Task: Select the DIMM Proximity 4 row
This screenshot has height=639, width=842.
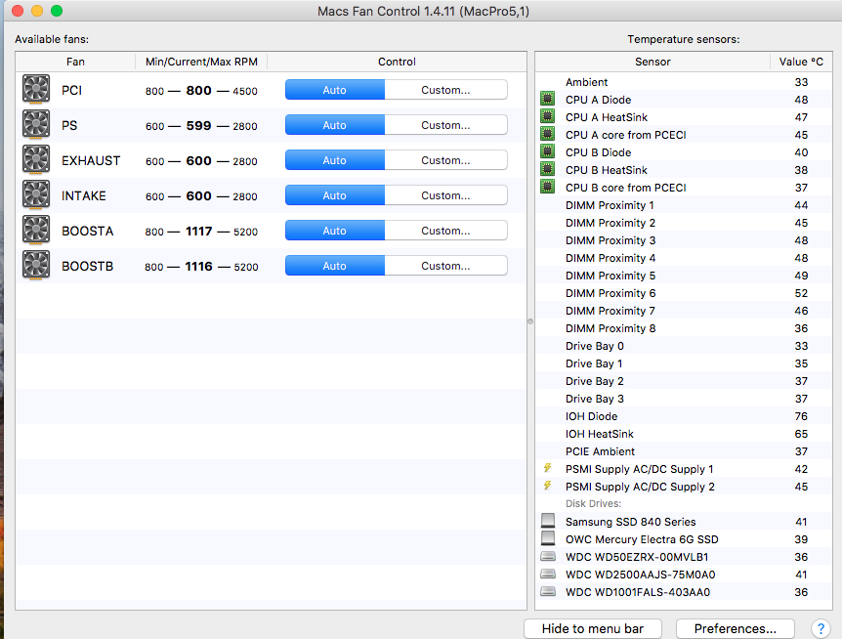Action: point(684,258)
